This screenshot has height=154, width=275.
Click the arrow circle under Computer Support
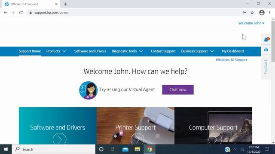[x=215, y=139]
